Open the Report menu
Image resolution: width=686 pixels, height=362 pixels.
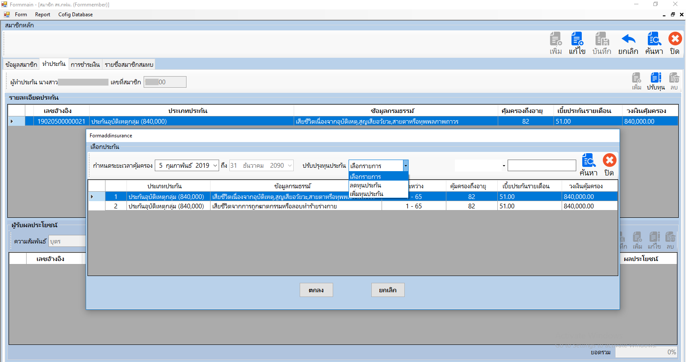coord(42,15)
